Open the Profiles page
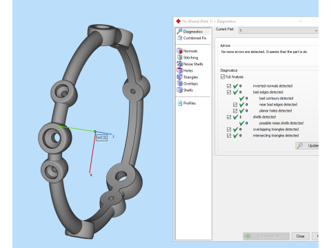 pyautogui.click(x=187, y=103)
